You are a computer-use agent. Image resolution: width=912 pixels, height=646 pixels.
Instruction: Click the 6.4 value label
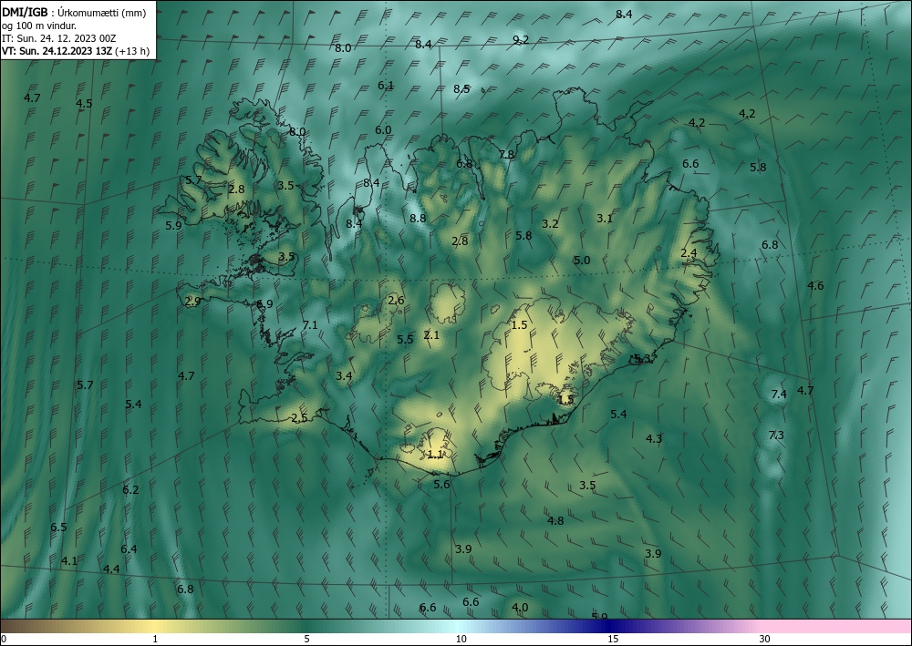(x=129, y=549)
